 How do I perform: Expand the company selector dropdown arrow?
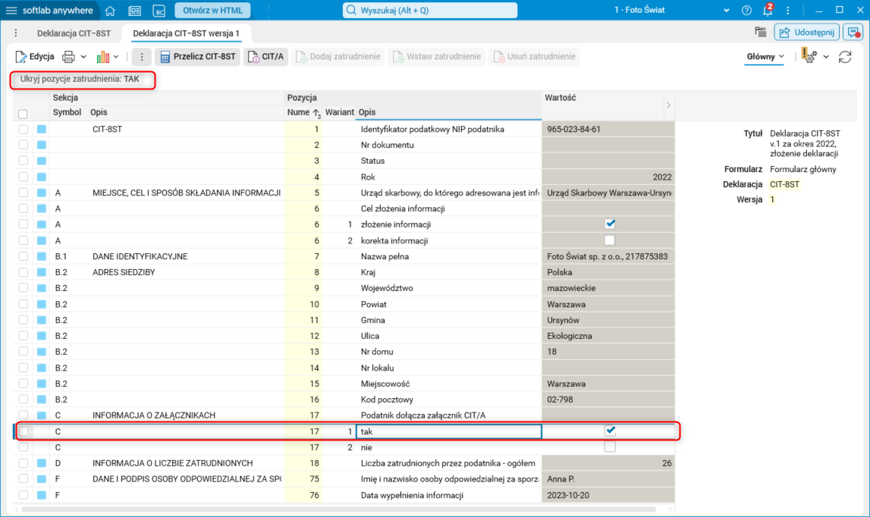[x=727, y=11]
